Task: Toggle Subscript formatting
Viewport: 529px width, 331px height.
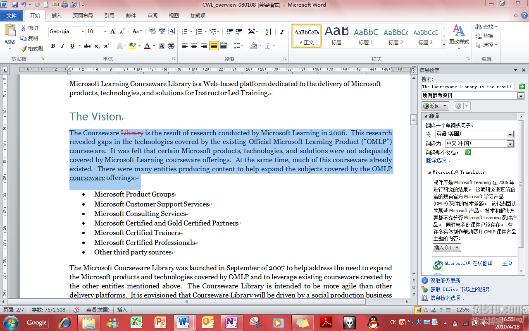Action: coord(97,46)
